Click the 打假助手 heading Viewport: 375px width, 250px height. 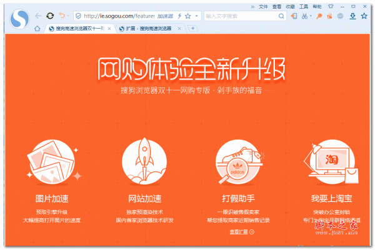[239, 198]
